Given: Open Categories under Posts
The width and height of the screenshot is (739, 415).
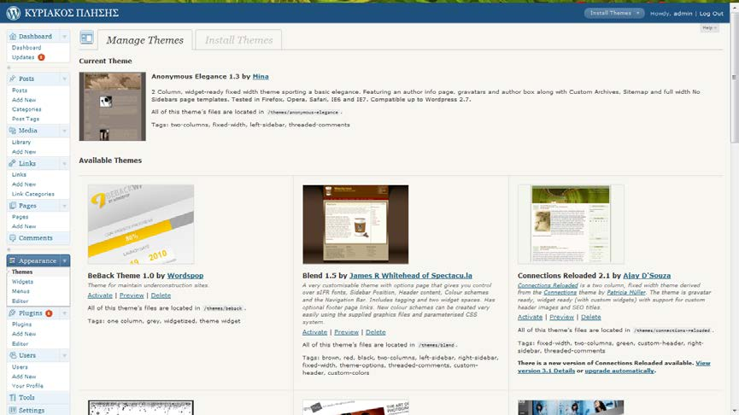Looking at the screenshot, I should 26,109.
